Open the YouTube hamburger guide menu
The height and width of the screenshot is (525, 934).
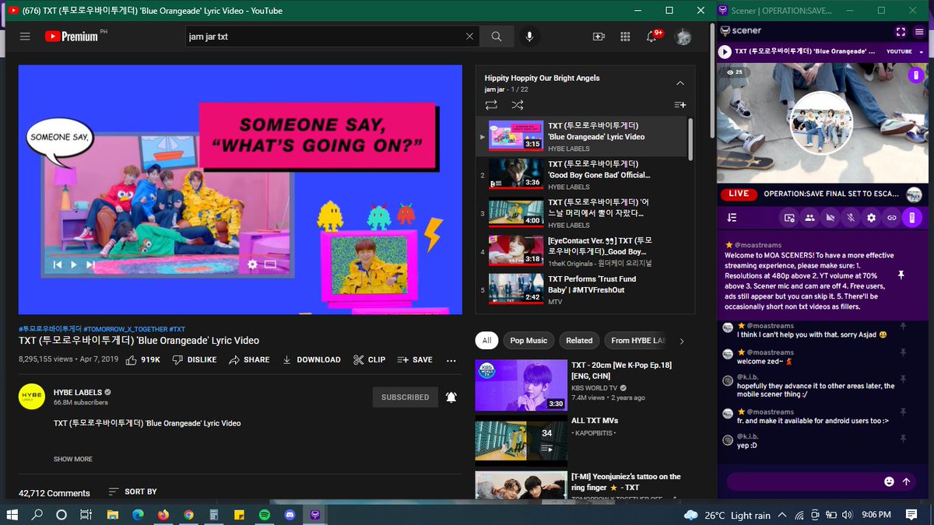point(25,37)
